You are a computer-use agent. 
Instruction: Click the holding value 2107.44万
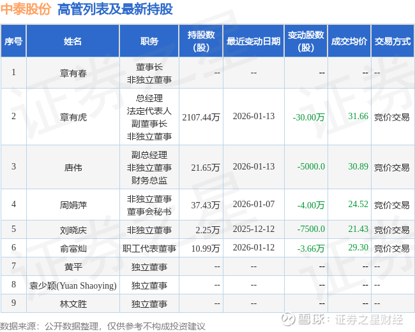201,117
